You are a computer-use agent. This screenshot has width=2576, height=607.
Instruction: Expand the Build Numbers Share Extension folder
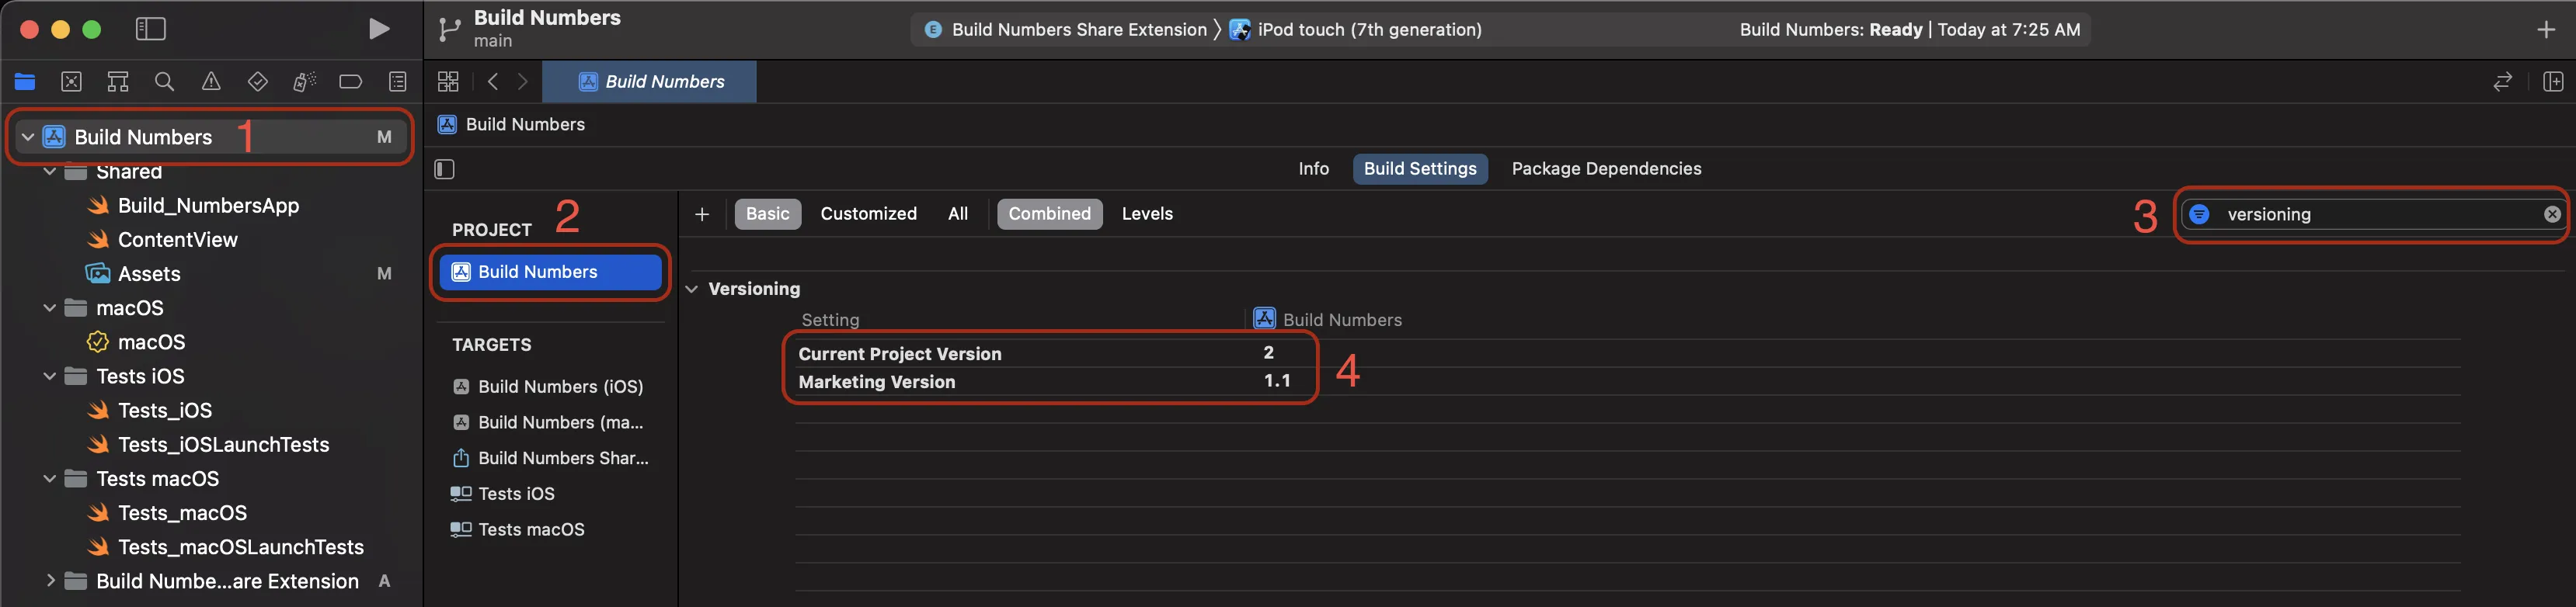(50, 581)
